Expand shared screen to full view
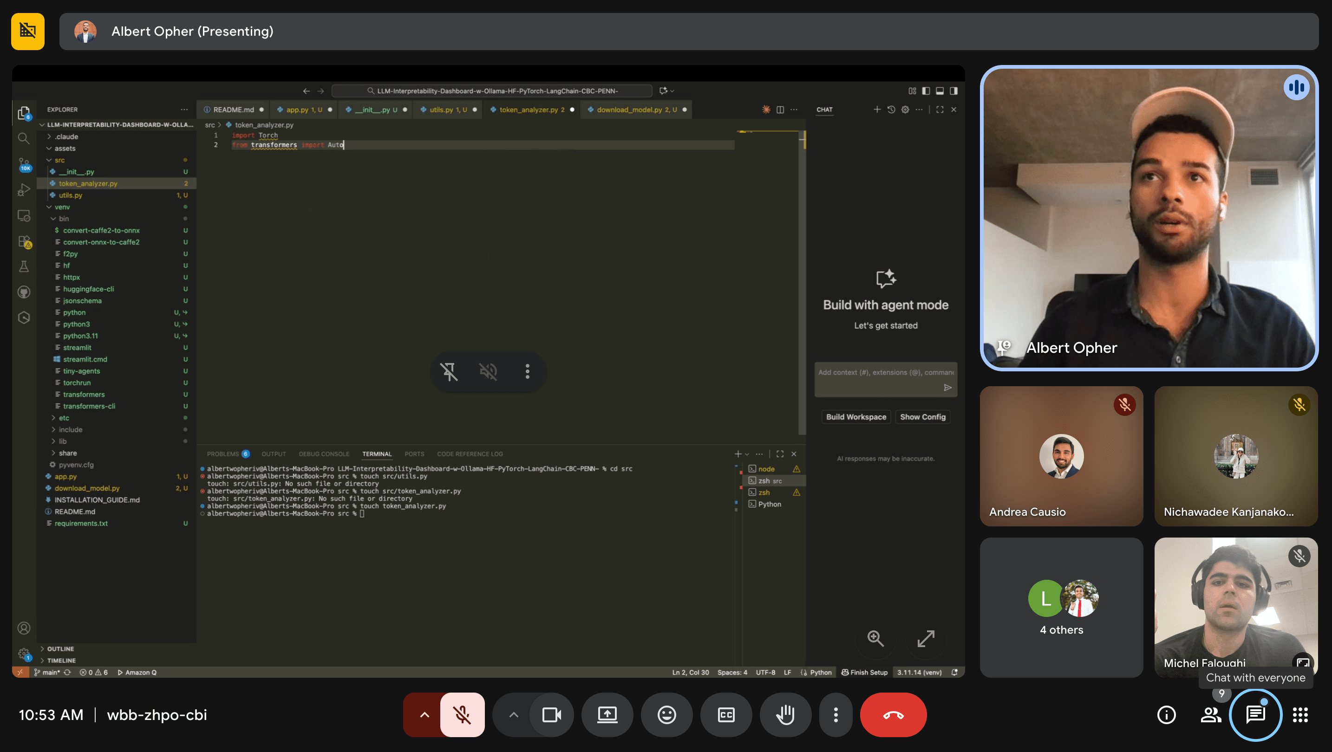1332x752 pixels. point(926,638)
